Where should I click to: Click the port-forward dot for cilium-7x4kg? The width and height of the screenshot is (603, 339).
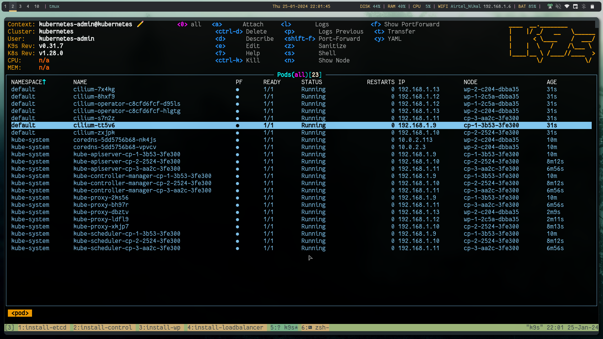pos(237,90)
